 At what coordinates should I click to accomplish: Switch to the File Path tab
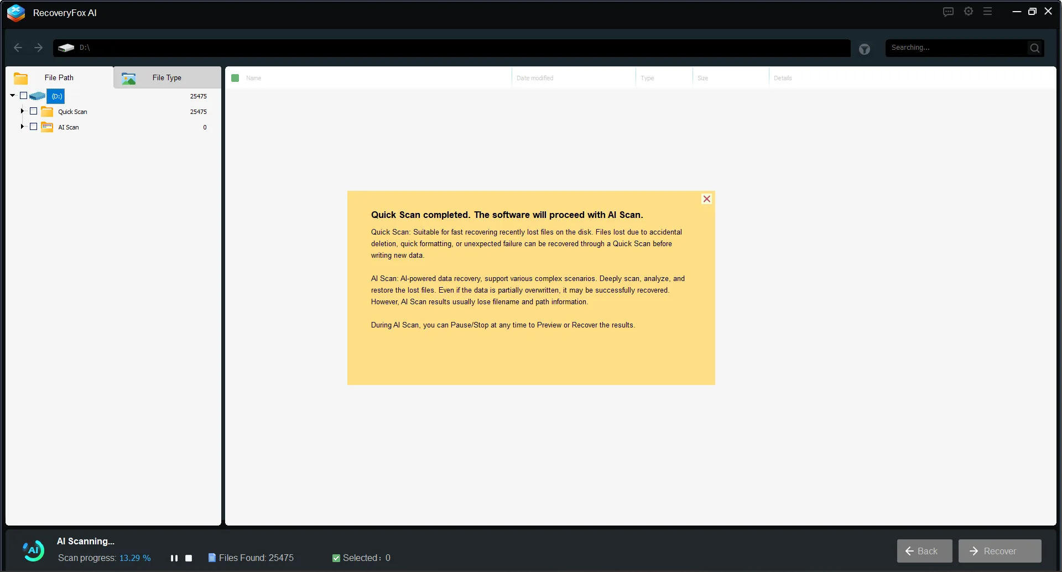click(59, 77)
